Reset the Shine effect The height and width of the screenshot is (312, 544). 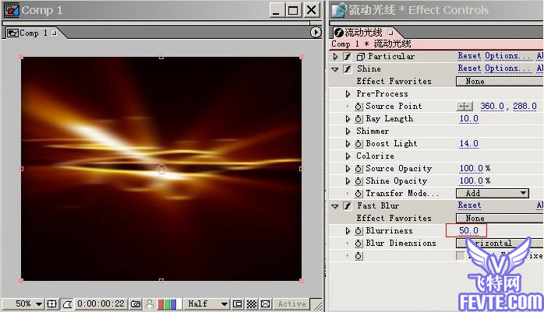pos(469,68)
